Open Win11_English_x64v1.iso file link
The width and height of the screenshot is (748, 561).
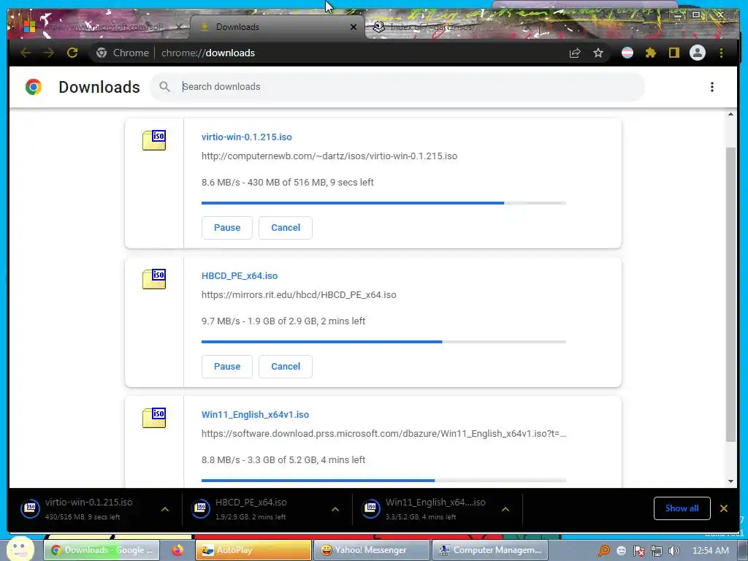point(255,415)
